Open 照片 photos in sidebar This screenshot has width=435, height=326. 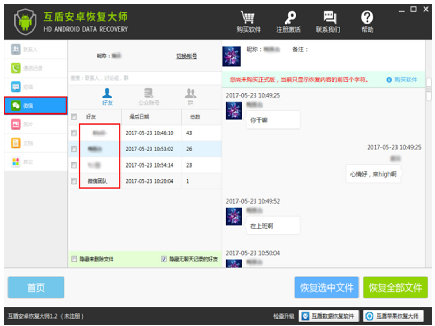pyautogui.click(x=35, y=124)
